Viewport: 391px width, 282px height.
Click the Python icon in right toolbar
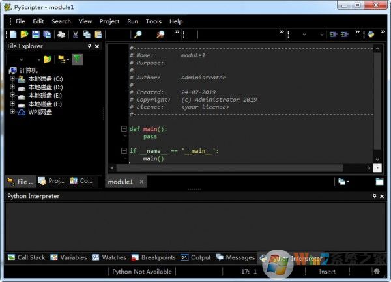pyautogui.click(x=370, y=35)
